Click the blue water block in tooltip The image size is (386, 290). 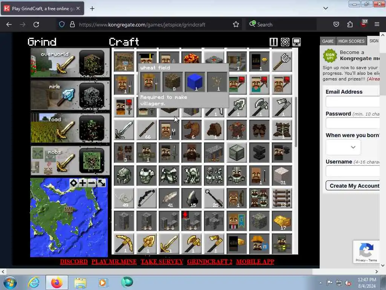tap(195, 82)
